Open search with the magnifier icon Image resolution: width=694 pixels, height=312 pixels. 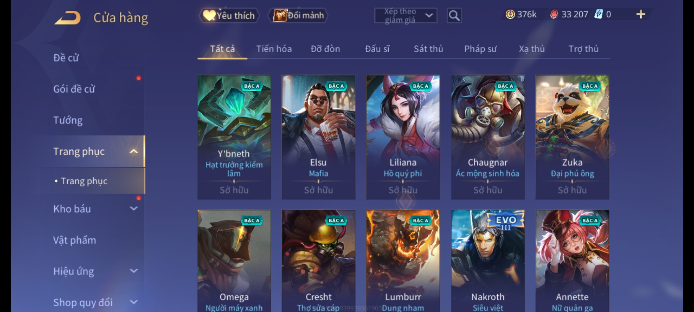(x=454, y=16)
